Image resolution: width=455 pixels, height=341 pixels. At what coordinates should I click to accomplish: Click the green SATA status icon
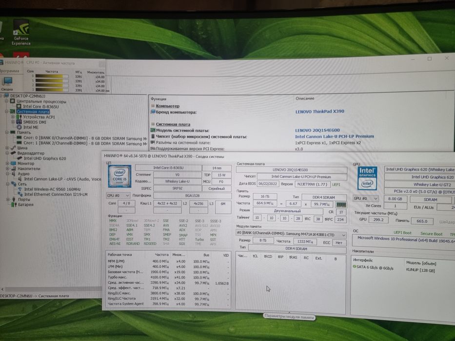(x=355, y=266)
